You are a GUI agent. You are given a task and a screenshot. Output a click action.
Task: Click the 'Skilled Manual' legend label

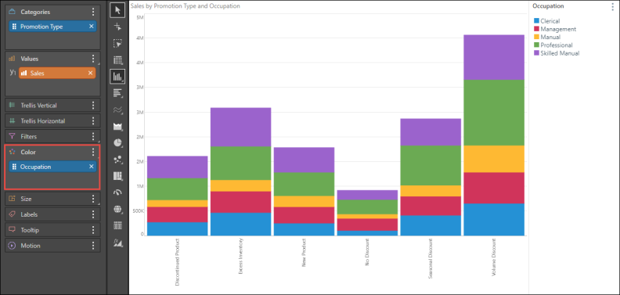(x=560, y=53)
